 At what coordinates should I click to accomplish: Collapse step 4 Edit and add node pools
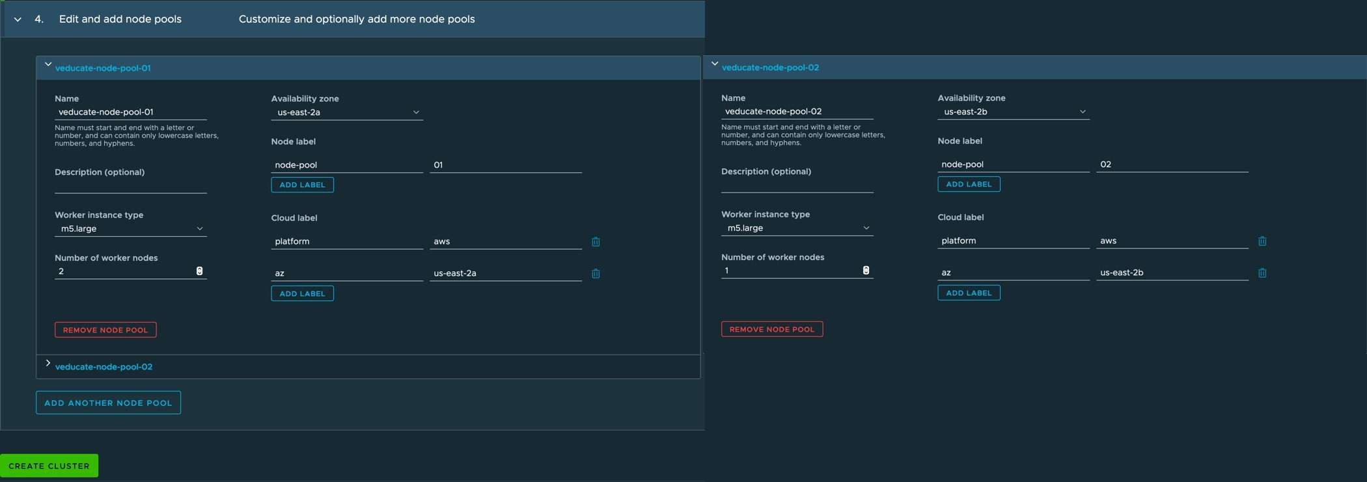click(x=18, y=20)
